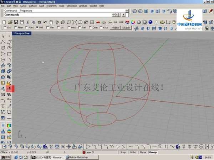Click the Rhinoceros taskbar button
Screen dimensions: 214x160
point(48,158)
